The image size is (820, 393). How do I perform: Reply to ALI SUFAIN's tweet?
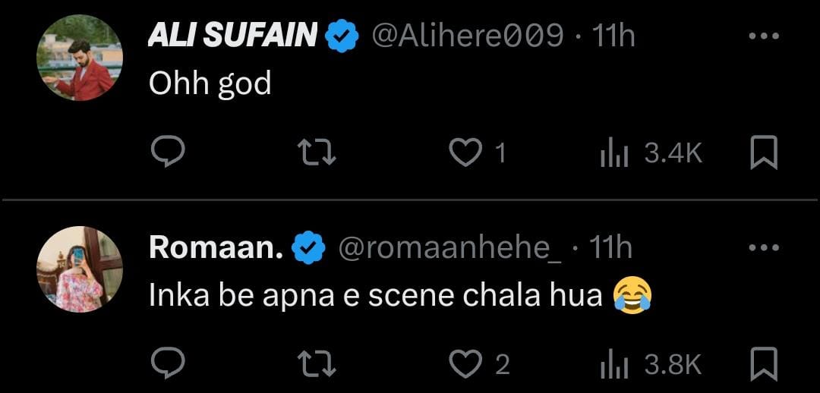[167, 154]
